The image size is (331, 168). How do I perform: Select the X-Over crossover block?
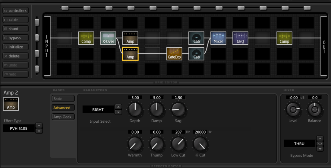[x=108, y=38]
